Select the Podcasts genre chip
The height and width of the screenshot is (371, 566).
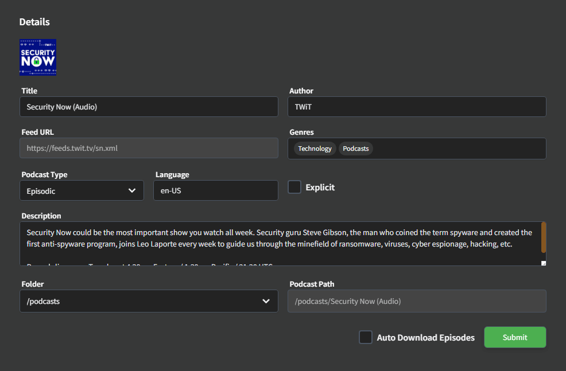pyautogui.click(x=355, y=149)
